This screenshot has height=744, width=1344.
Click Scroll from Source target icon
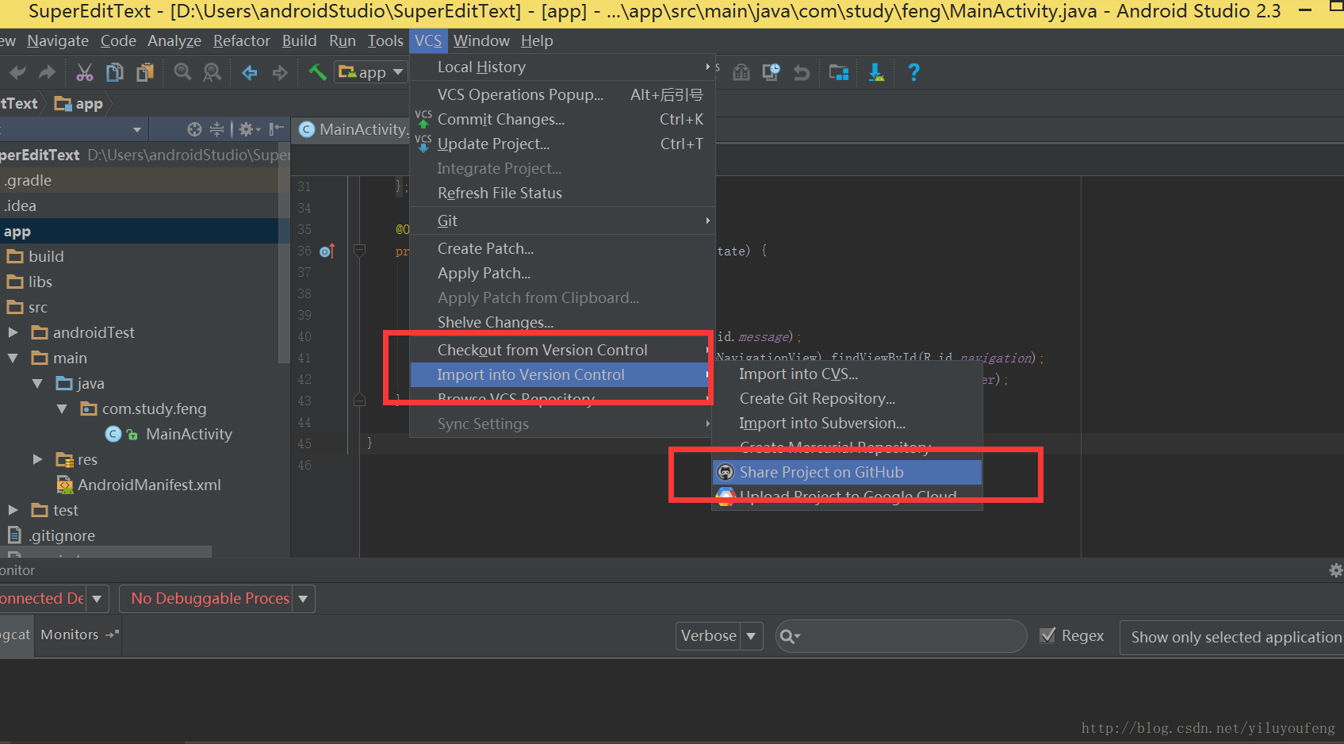click(194, 129)
